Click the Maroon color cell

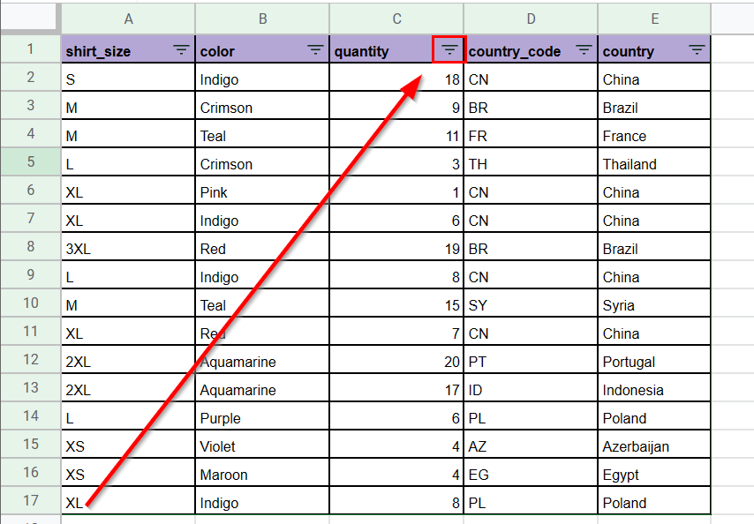click(x=262, y=473)
